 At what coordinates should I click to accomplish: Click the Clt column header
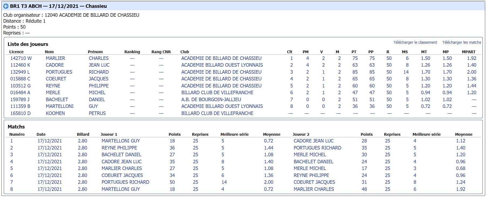click(290, 52)
